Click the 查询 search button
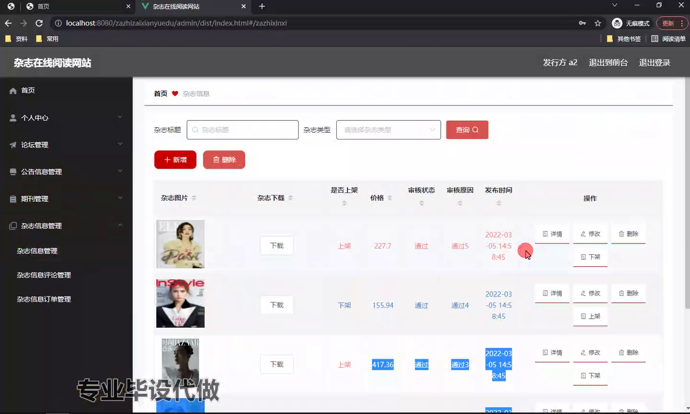 click(x=467, y=130)
